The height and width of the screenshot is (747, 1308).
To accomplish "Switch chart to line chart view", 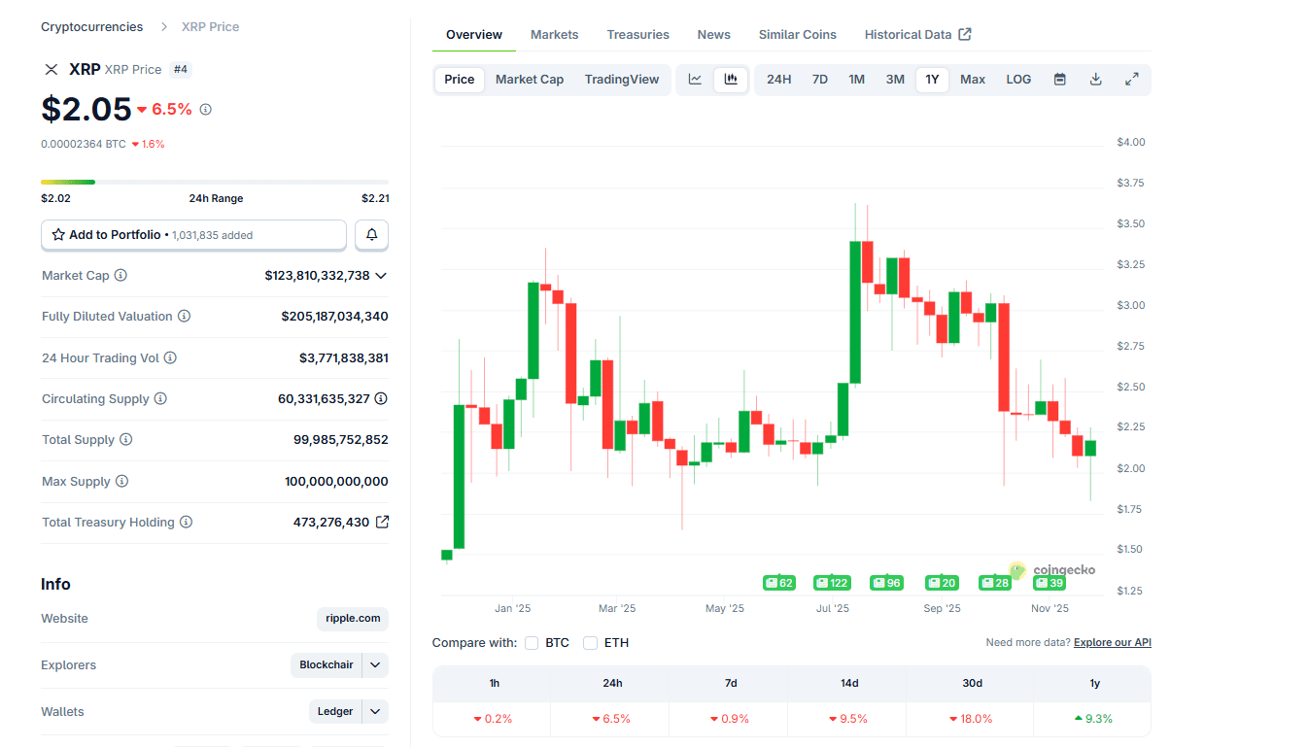I will click(695, 79).
